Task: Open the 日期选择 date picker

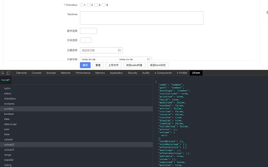Action: 101,50
